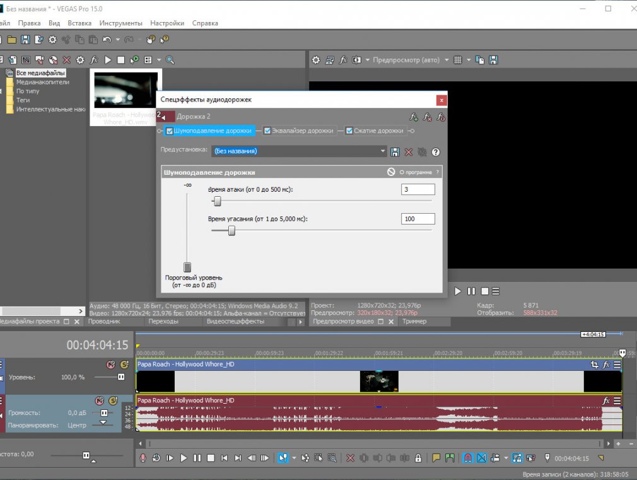Delete preset with red X in dialog
The width and height of the screenshot is (637, 480).
point(408,152)
